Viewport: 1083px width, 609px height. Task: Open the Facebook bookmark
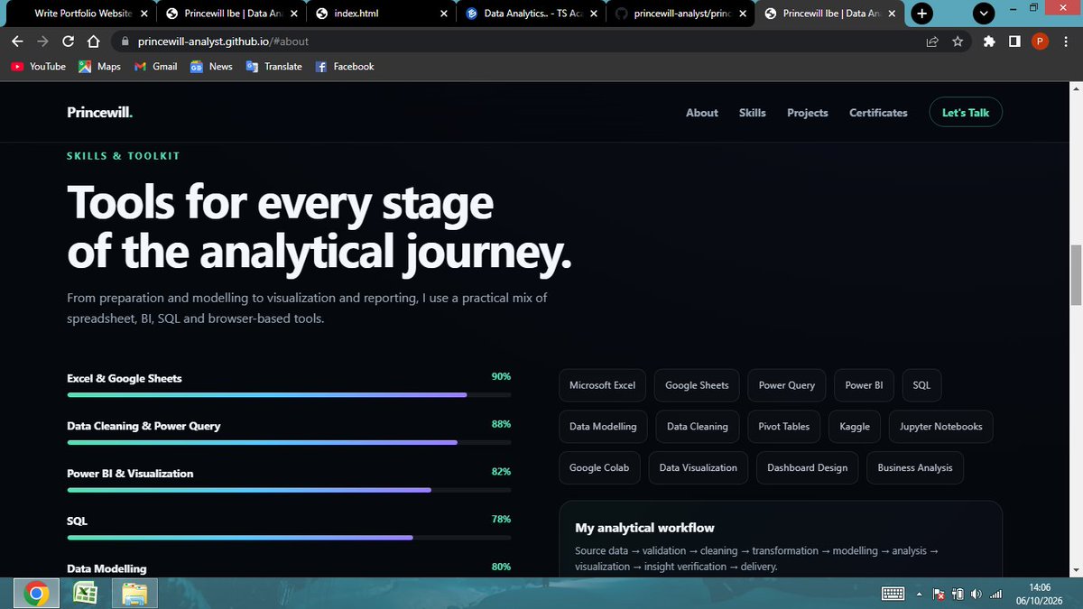click(x=345, y=67)
